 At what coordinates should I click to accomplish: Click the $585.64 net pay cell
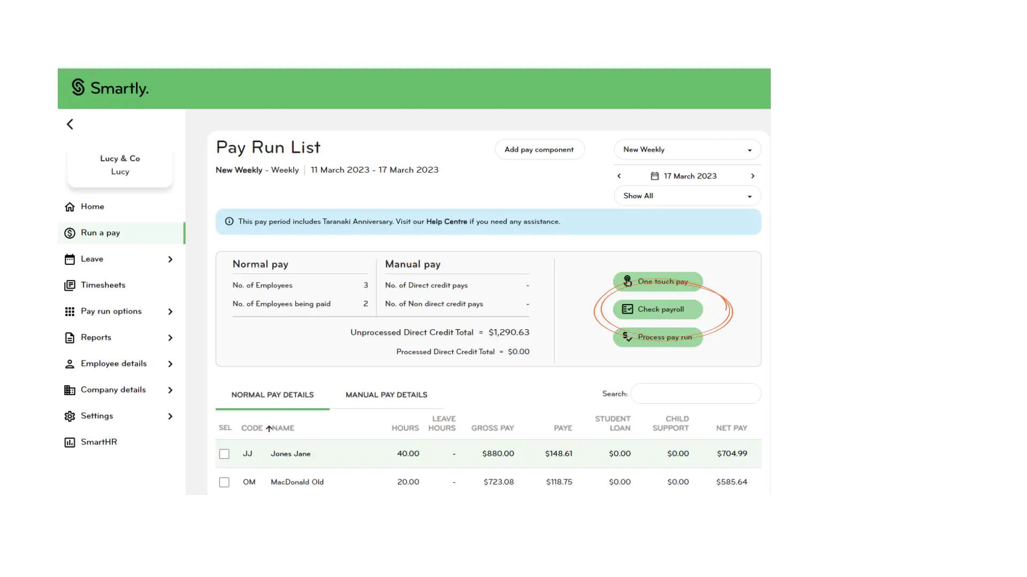(x=732, y=482)
